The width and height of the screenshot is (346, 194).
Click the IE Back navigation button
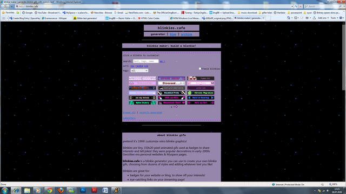click(x=3, y=6)
